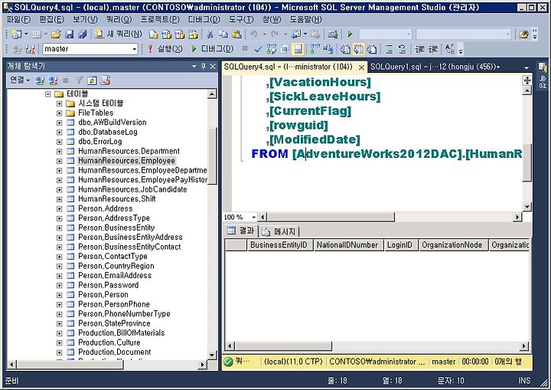This screenshot has height=390, width=551.
Task: Click the Comment out selected lines icon
Action: 389,49
